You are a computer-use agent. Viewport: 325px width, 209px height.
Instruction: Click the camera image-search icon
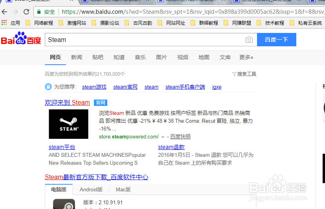pos(249,40)
